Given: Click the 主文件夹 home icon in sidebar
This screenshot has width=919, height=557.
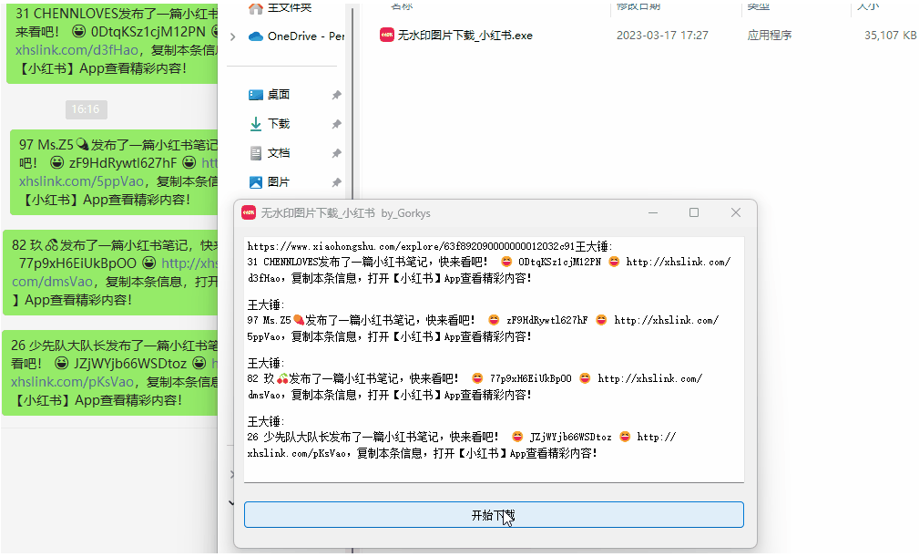Looking at the screenshot, I should tap(256, 7).
